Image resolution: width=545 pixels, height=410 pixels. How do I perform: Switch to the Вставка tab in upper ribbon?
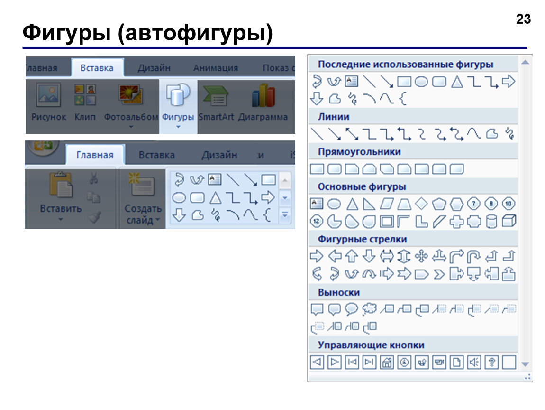click(97, 67)
